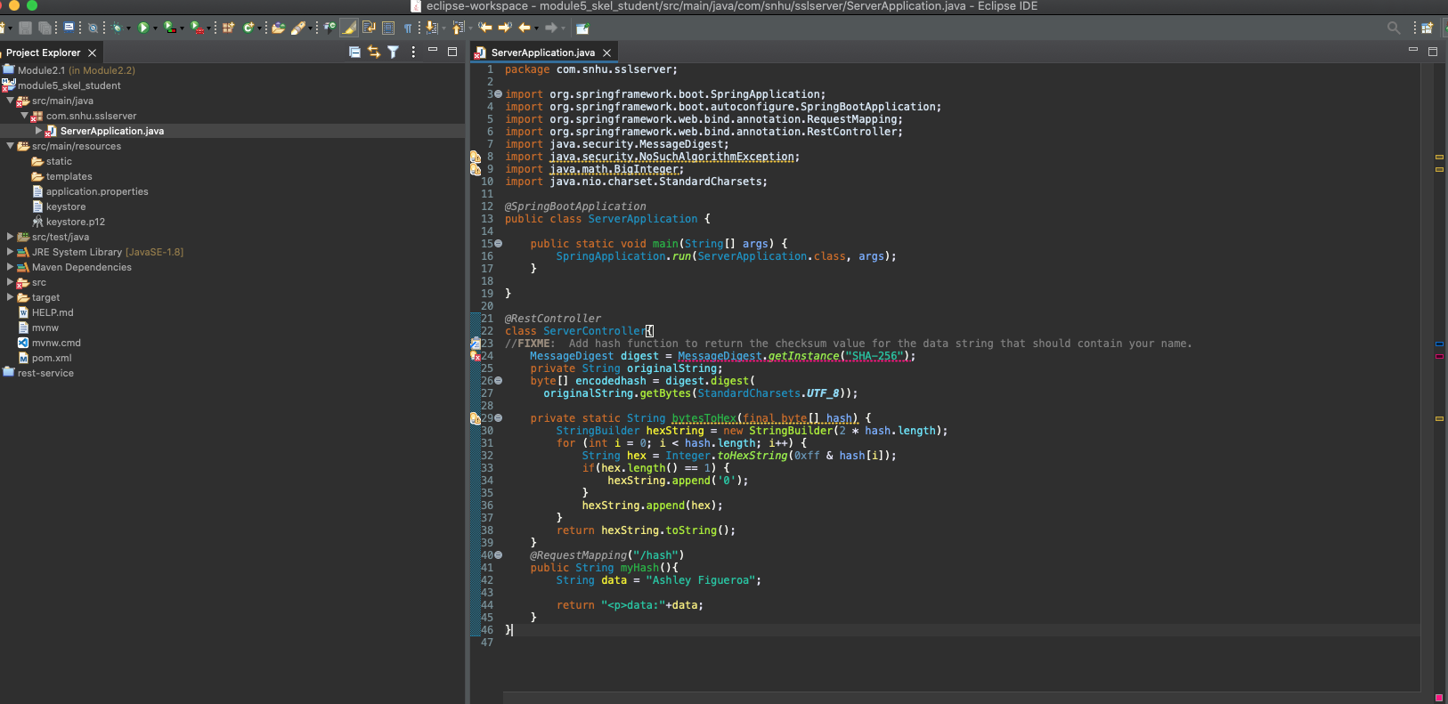Expand the Maven Dependencies node
The image size is (1448, 704).
(x=10, y=267)
